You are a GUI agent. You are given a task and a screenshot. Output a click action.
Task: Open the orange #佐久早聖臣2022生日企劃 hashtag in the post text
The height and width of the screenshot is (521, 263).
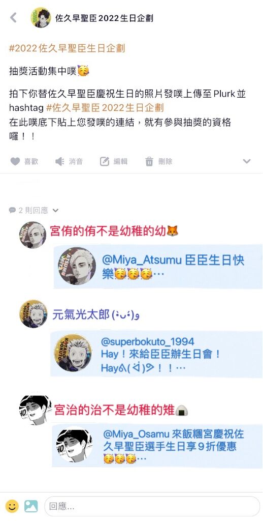[x=105, y=108]
